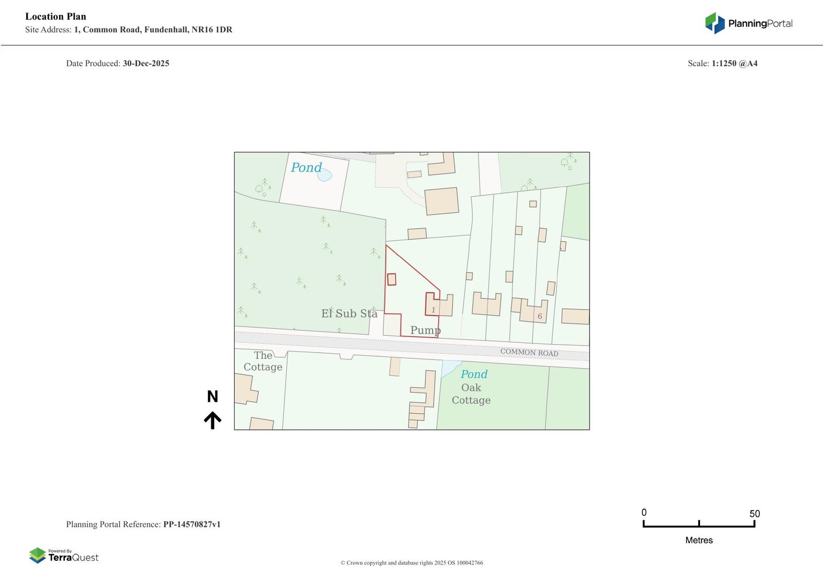Click the Oak Cottage label
823x582 pixels.
(x=471, y=394)
